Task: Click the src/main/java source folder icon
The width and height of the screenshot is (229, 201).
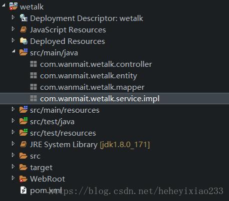Action: click(23, 52)
